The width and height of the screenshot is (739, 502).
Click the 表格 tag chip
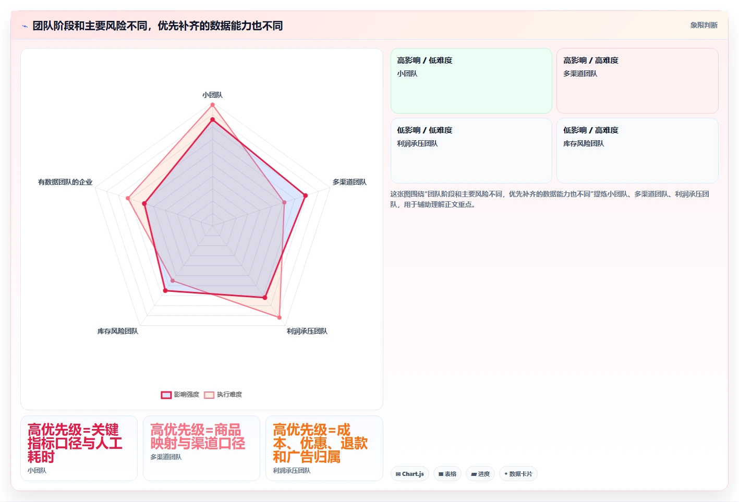click(447, 474)
